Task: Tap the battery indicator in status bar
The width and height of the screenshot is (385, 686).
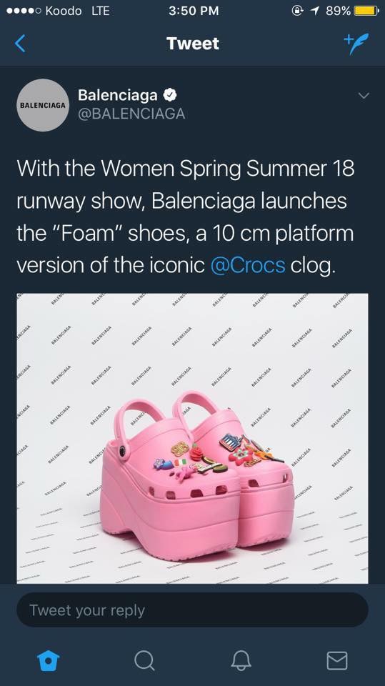Action: [x=366, y=11]
